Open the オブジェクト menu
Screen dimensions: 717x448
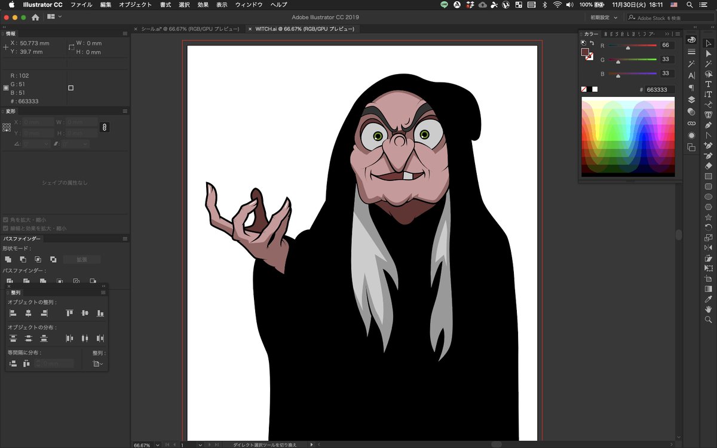[x=136, y=4]
